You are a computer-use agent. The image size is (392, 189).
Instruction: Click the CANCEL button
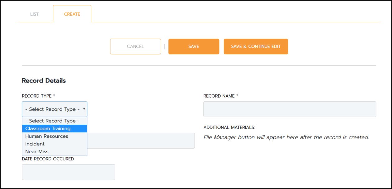tap(135, 47)
